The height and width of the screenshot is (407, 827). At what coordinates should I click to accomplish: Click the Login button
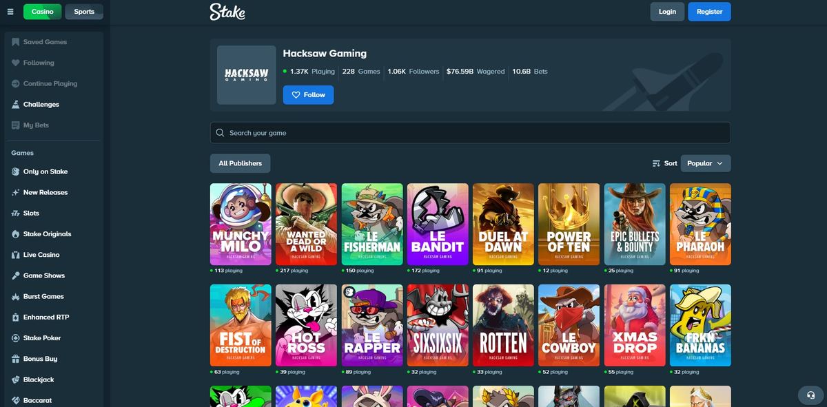coord(667,12)
